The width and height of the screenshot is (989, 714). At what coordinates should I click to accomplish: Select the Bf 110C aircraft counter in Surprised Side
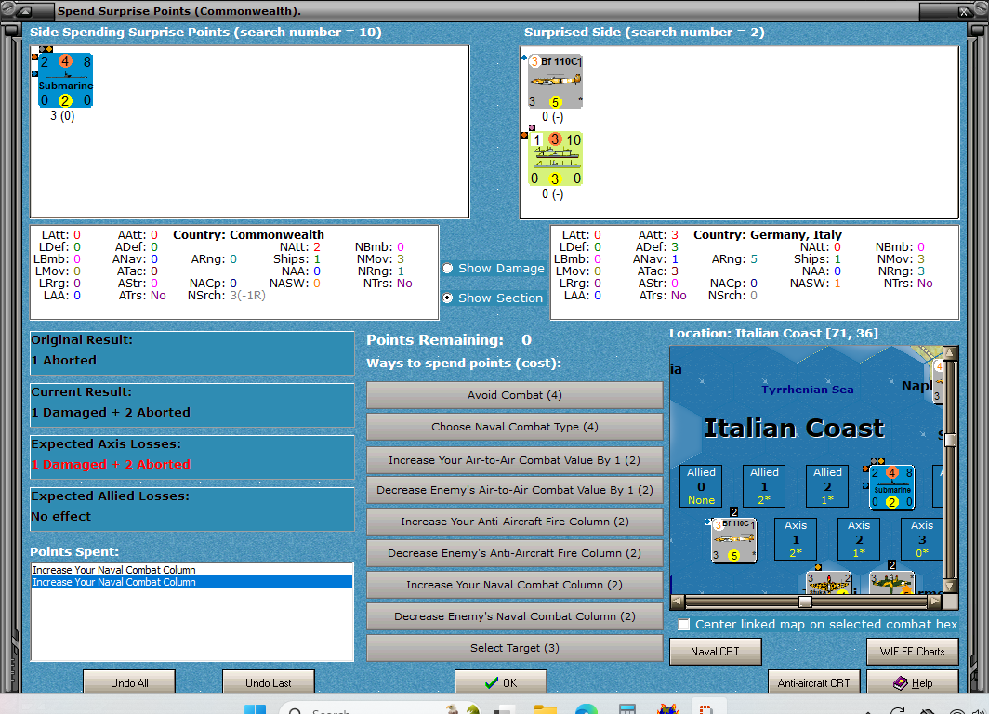[x=555, y=82]
